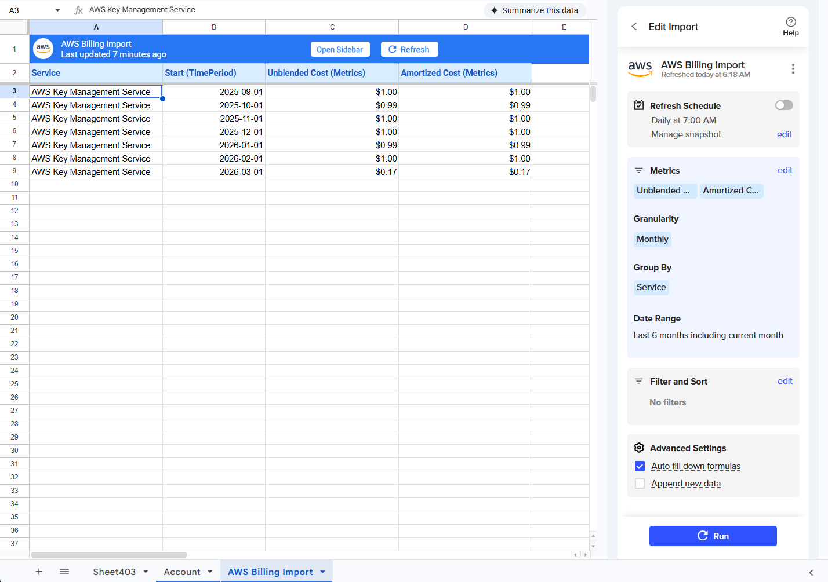
Task: Open the three-dot menu for AWS Billing Import
Action: pos(793,69)
